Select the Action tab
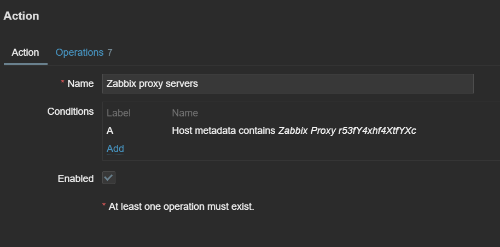The height and width of the screenshot is (247, 500). tap(25, 52)
